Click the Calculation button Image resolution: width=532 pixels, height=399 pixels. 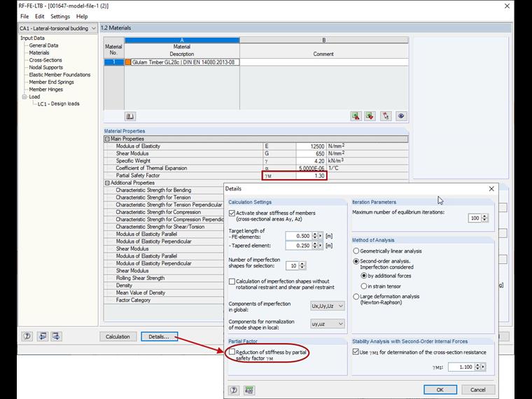click(x=118, y=337)
